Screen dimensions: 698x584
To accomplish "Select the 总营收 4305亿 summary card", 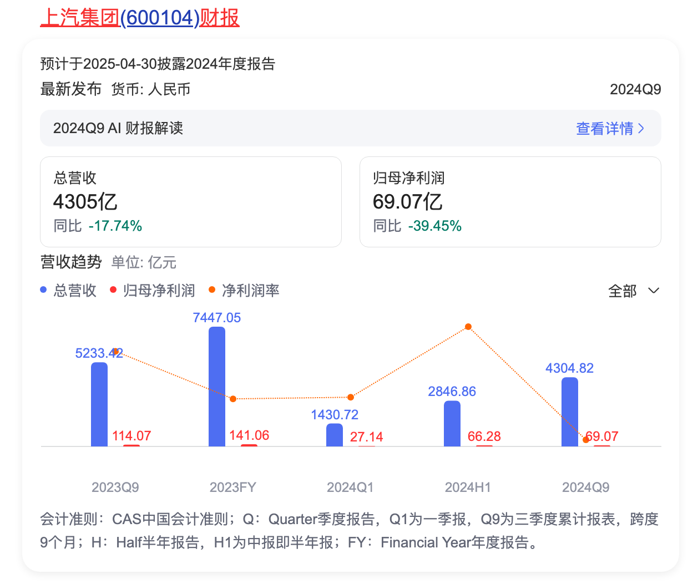I will (x=190, y=202).
